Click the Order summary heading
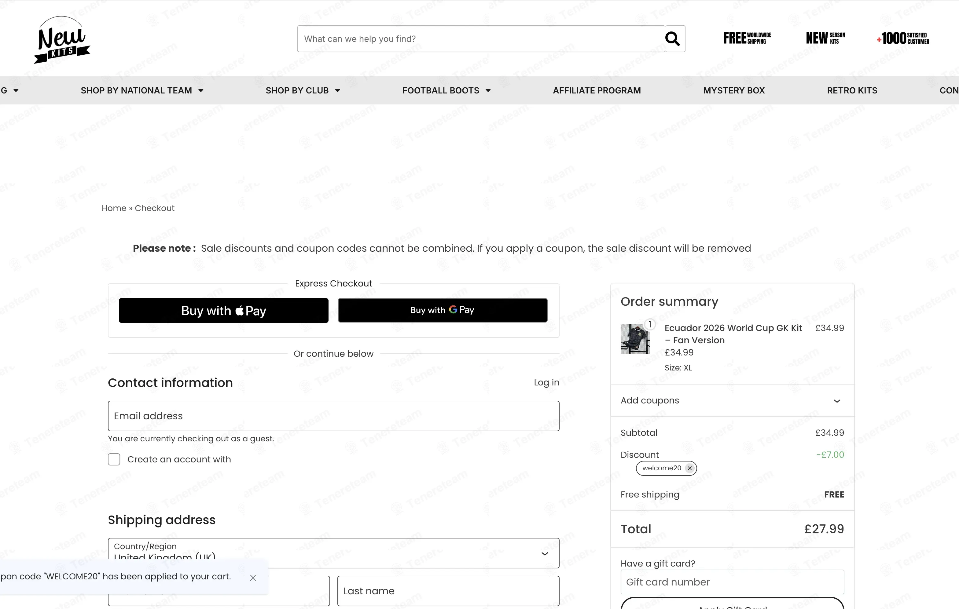 point(670,301)
